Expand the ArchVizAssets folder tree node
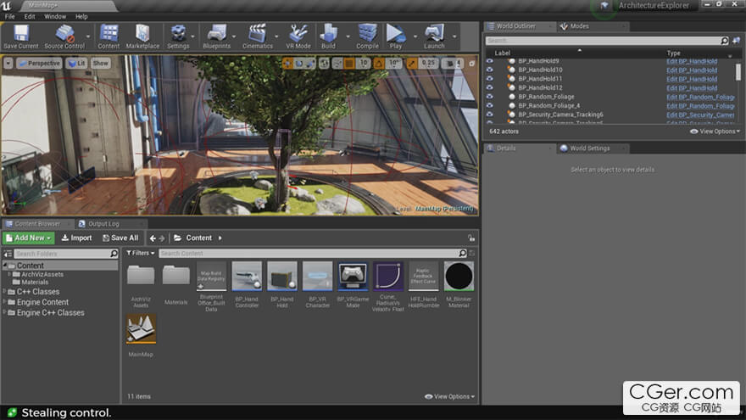Viewport: 746px width, 420px height. pyautogui.click(x=11, y=274)
